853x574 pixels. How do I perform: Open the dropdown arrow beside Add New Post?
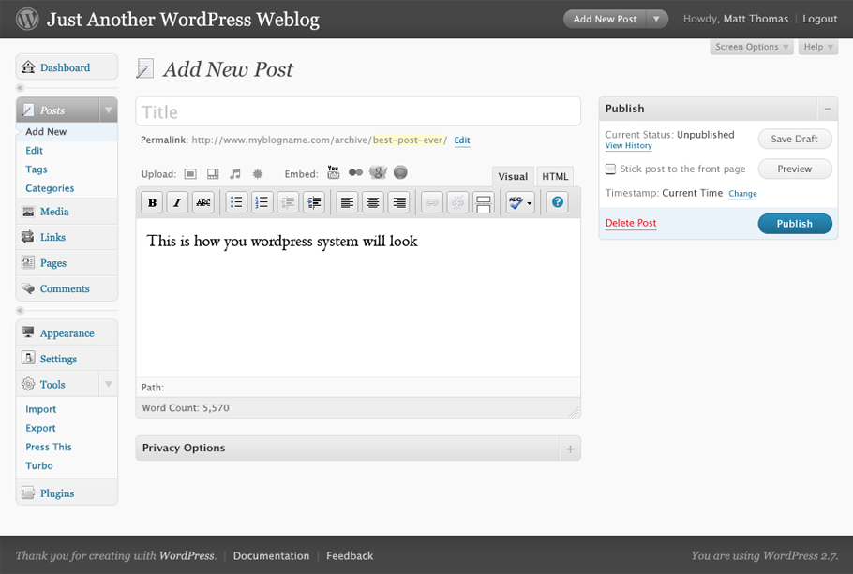point(656,19)
